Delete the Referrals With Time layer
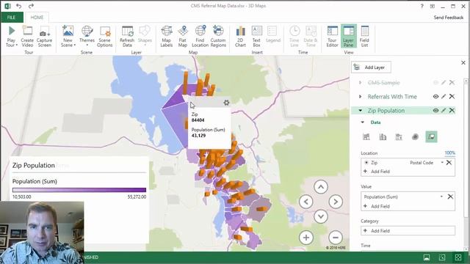 pyautogui.click(x=452, y=96)
